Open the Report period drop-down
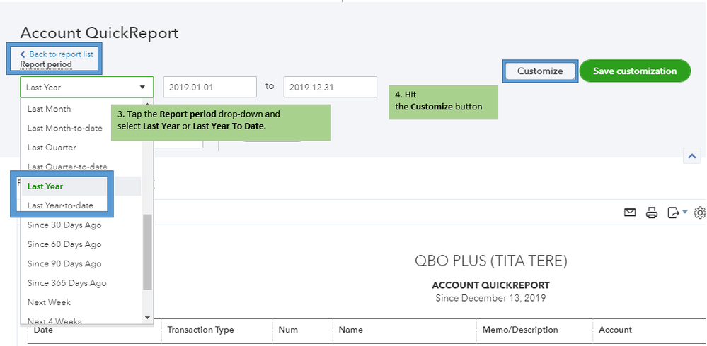Viewport: 707px width, 346px height. click(x=86, y=88)
